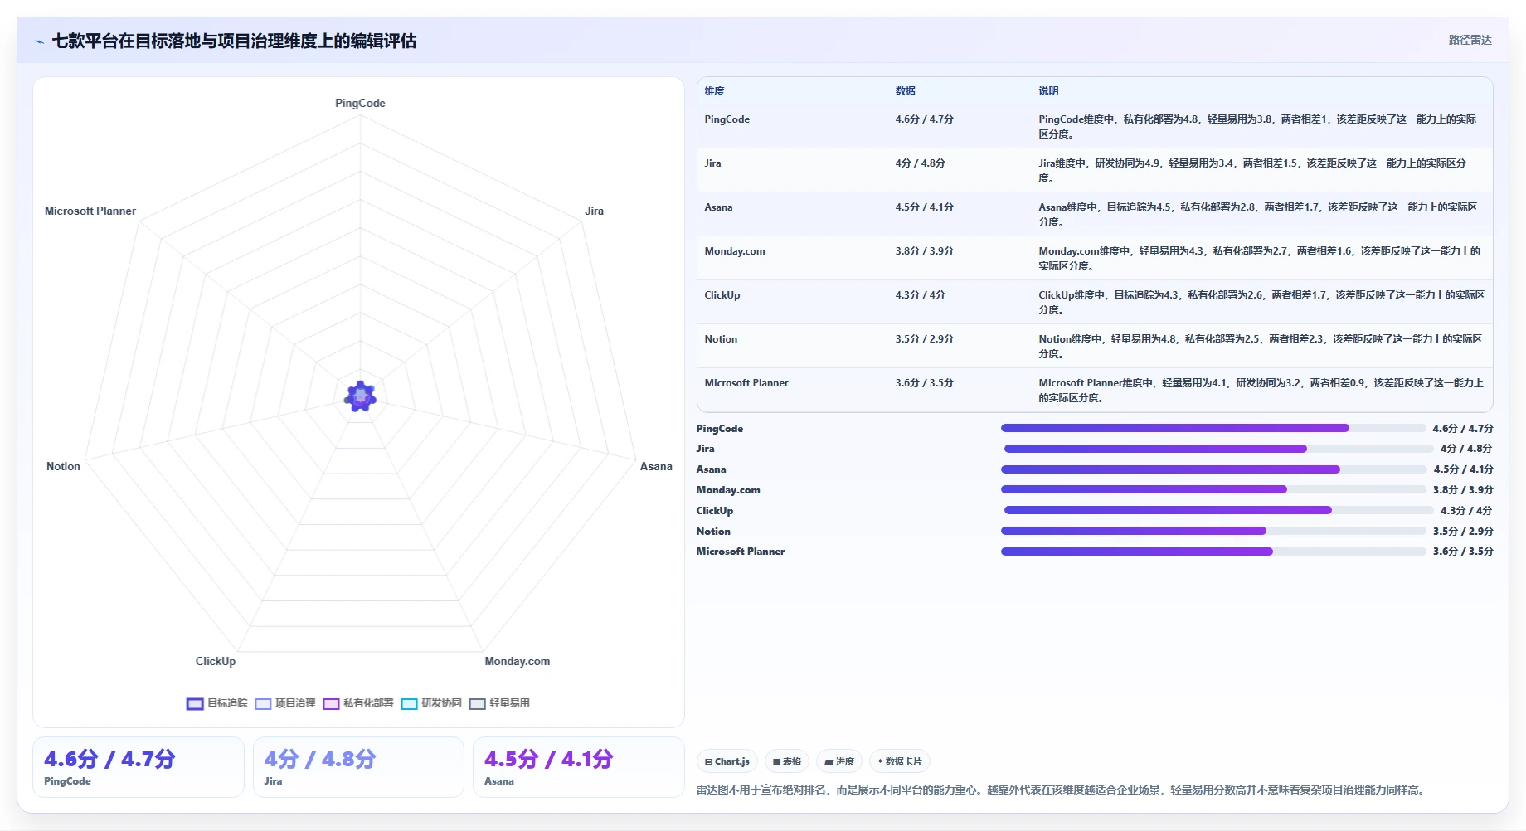
Task: Select the Notion progress bar
Action: [x=1213, y=531]
